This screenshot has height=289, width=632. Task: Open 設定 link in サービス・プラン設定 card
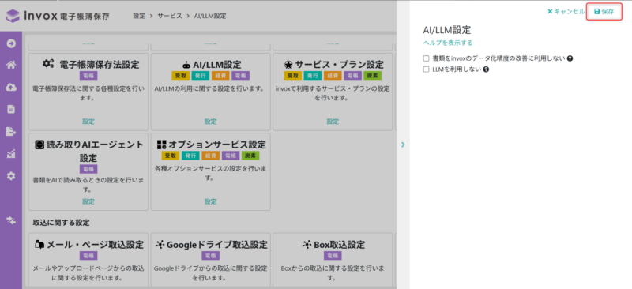click(x=333, y=122)
